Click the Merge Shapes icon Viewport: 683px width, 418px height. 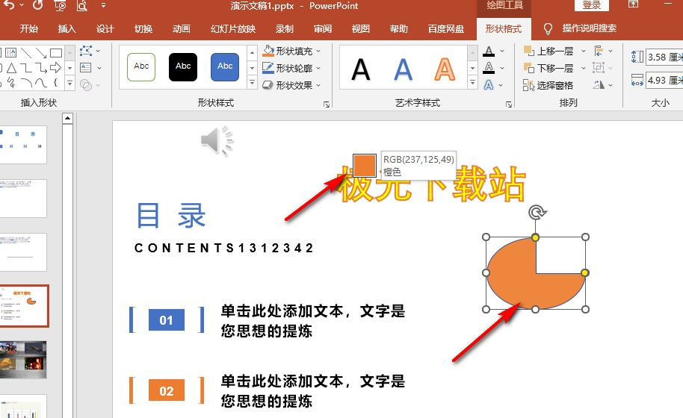click(86, 85)
